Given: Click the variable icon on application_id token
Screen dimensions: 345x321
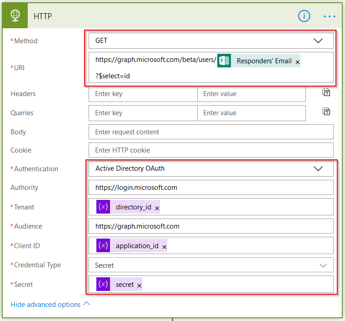Looking at the screenshot, I should click(103, 245).
